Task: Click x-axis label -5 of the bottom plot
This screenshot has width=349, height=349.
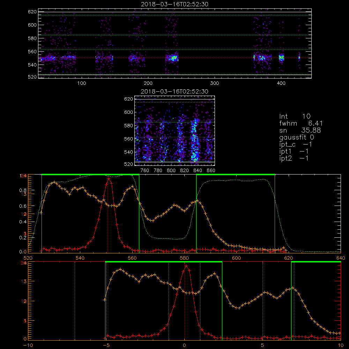Action: point(106,345)
